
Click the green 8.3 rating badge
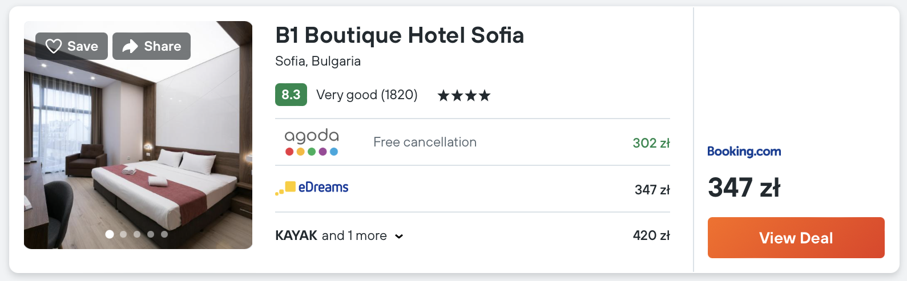click(291, 95)
